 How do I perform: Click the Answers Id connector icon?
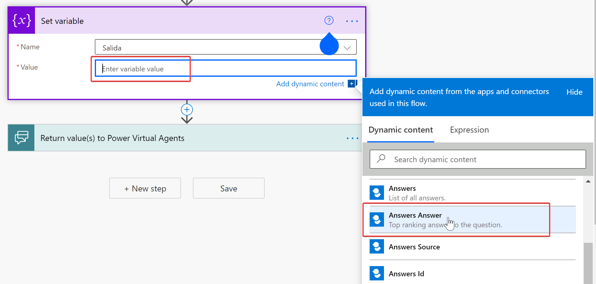(376, 273)
